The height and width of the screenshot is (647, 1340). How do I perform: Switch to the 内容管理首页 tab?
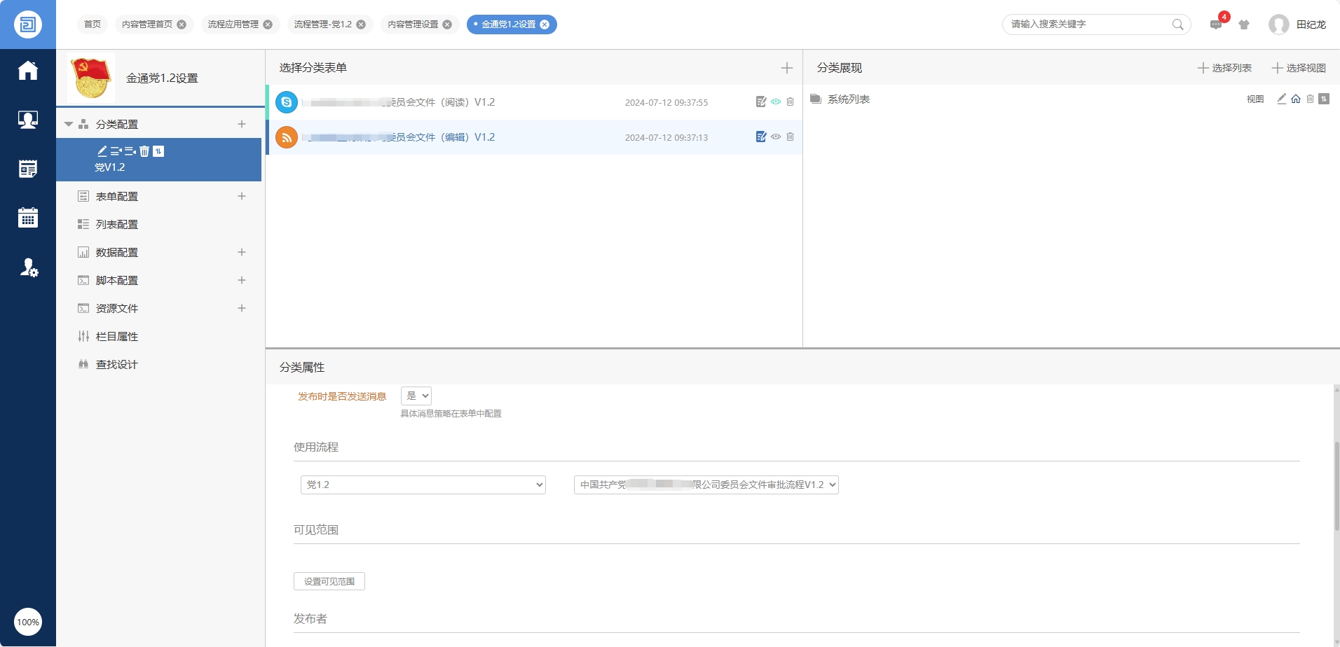(147, 25)
